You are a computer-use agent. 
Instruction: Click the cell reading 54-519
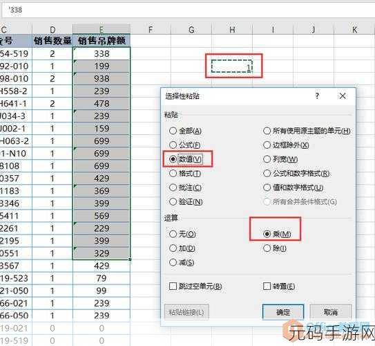16,54
